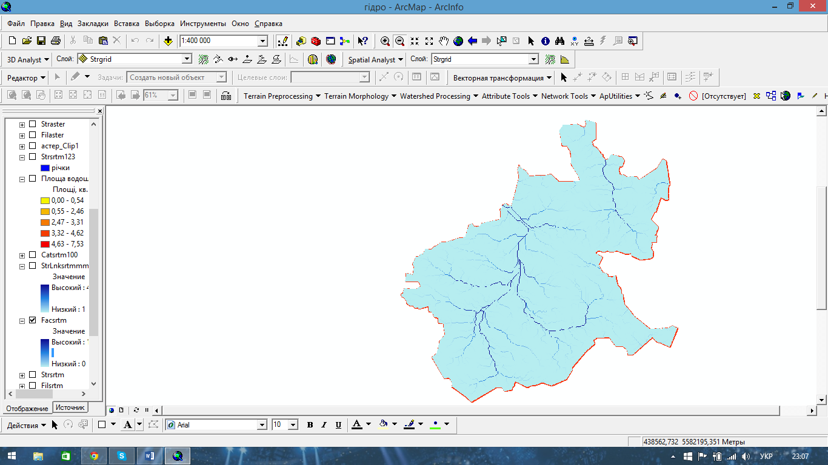
Task: Select the Zoom In tool
Action: [385, 41]
